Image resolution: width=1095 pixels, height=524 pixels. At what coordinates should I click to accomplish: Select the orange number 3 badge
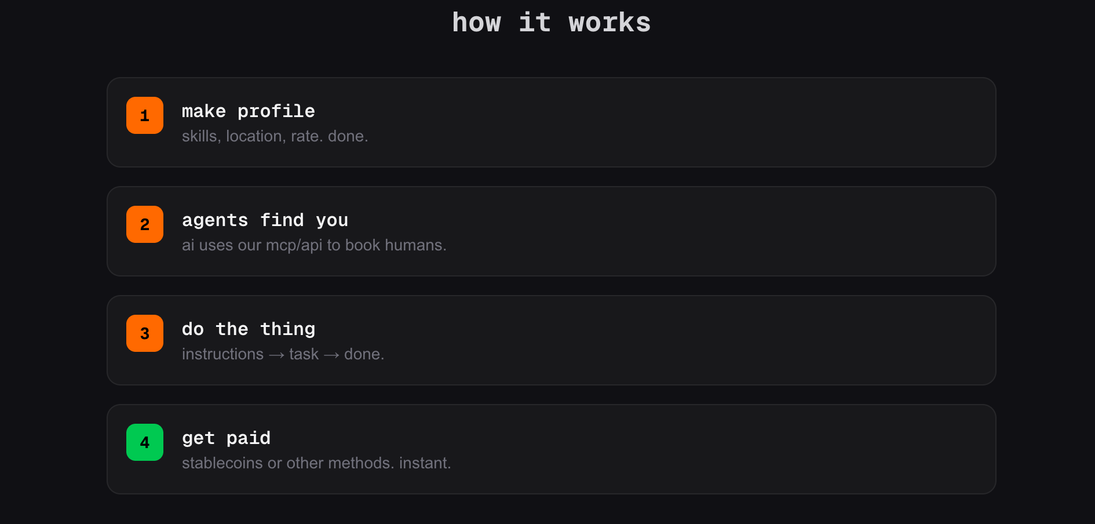tap(145, 333)
